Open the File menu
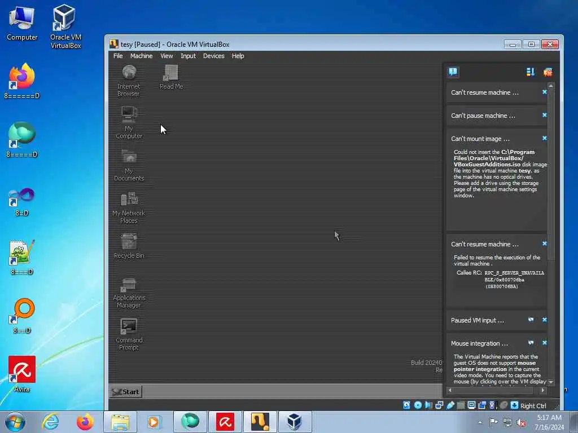578x433 pixels. coord(118,56)
